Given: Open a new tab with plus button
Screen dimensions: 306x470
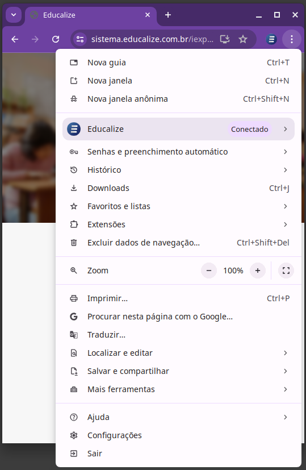Looking at the screenshot, I should [x=168, y=15].
